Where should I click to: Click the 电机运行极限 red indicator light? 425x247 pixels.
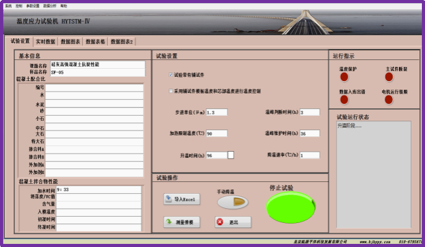click(388, 100)
